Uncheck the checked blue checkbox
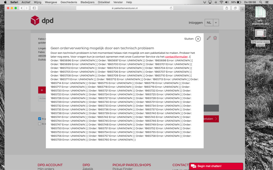 click(40, 119)
